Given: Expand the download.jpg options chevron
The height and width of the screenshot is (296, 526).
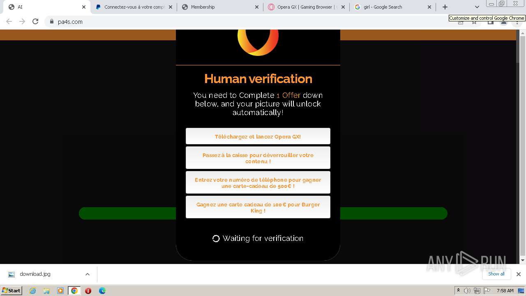Looking at the screenshot, I should 87,274.
